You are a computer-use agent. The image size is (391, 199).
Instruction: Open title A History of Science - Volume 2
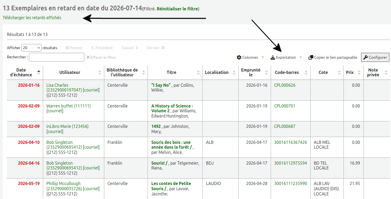(172, 108)
